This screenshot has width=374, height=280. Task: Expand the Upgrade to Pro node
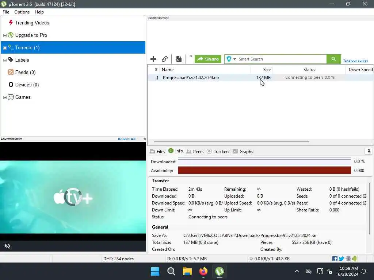[x=5, y=35]
